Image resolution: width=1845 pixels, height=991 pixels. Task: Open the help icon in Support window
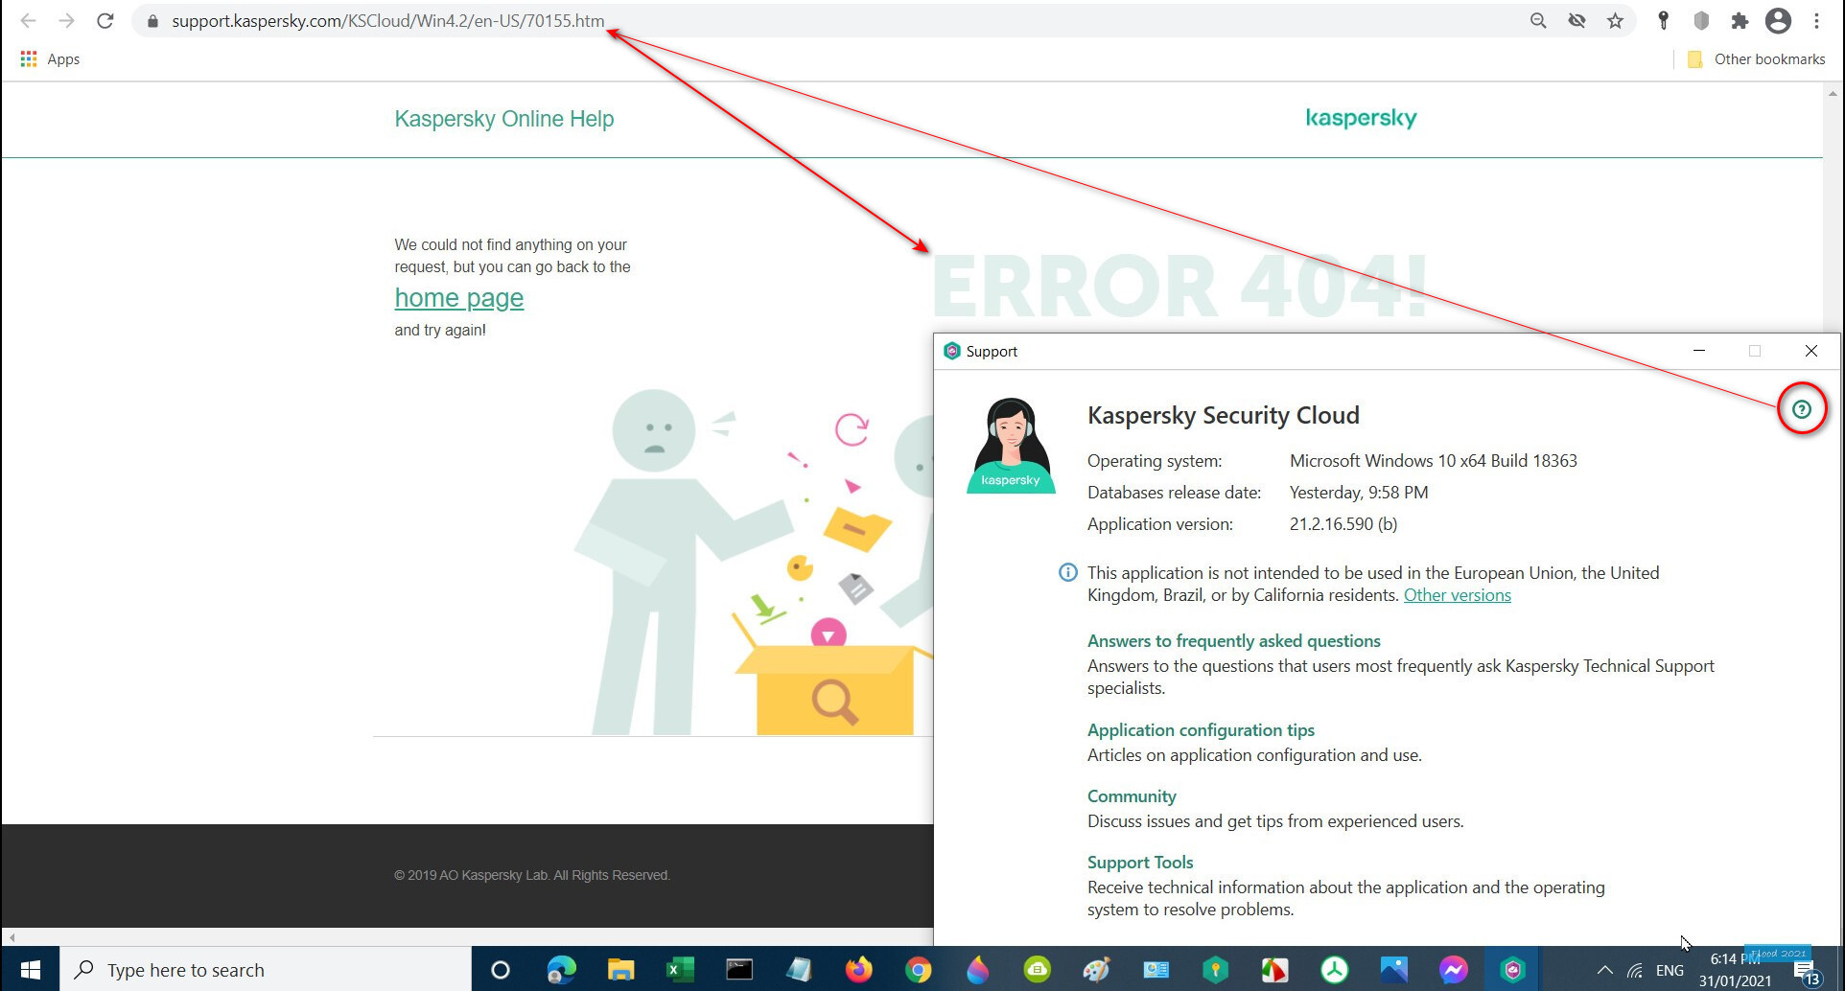1802,409
